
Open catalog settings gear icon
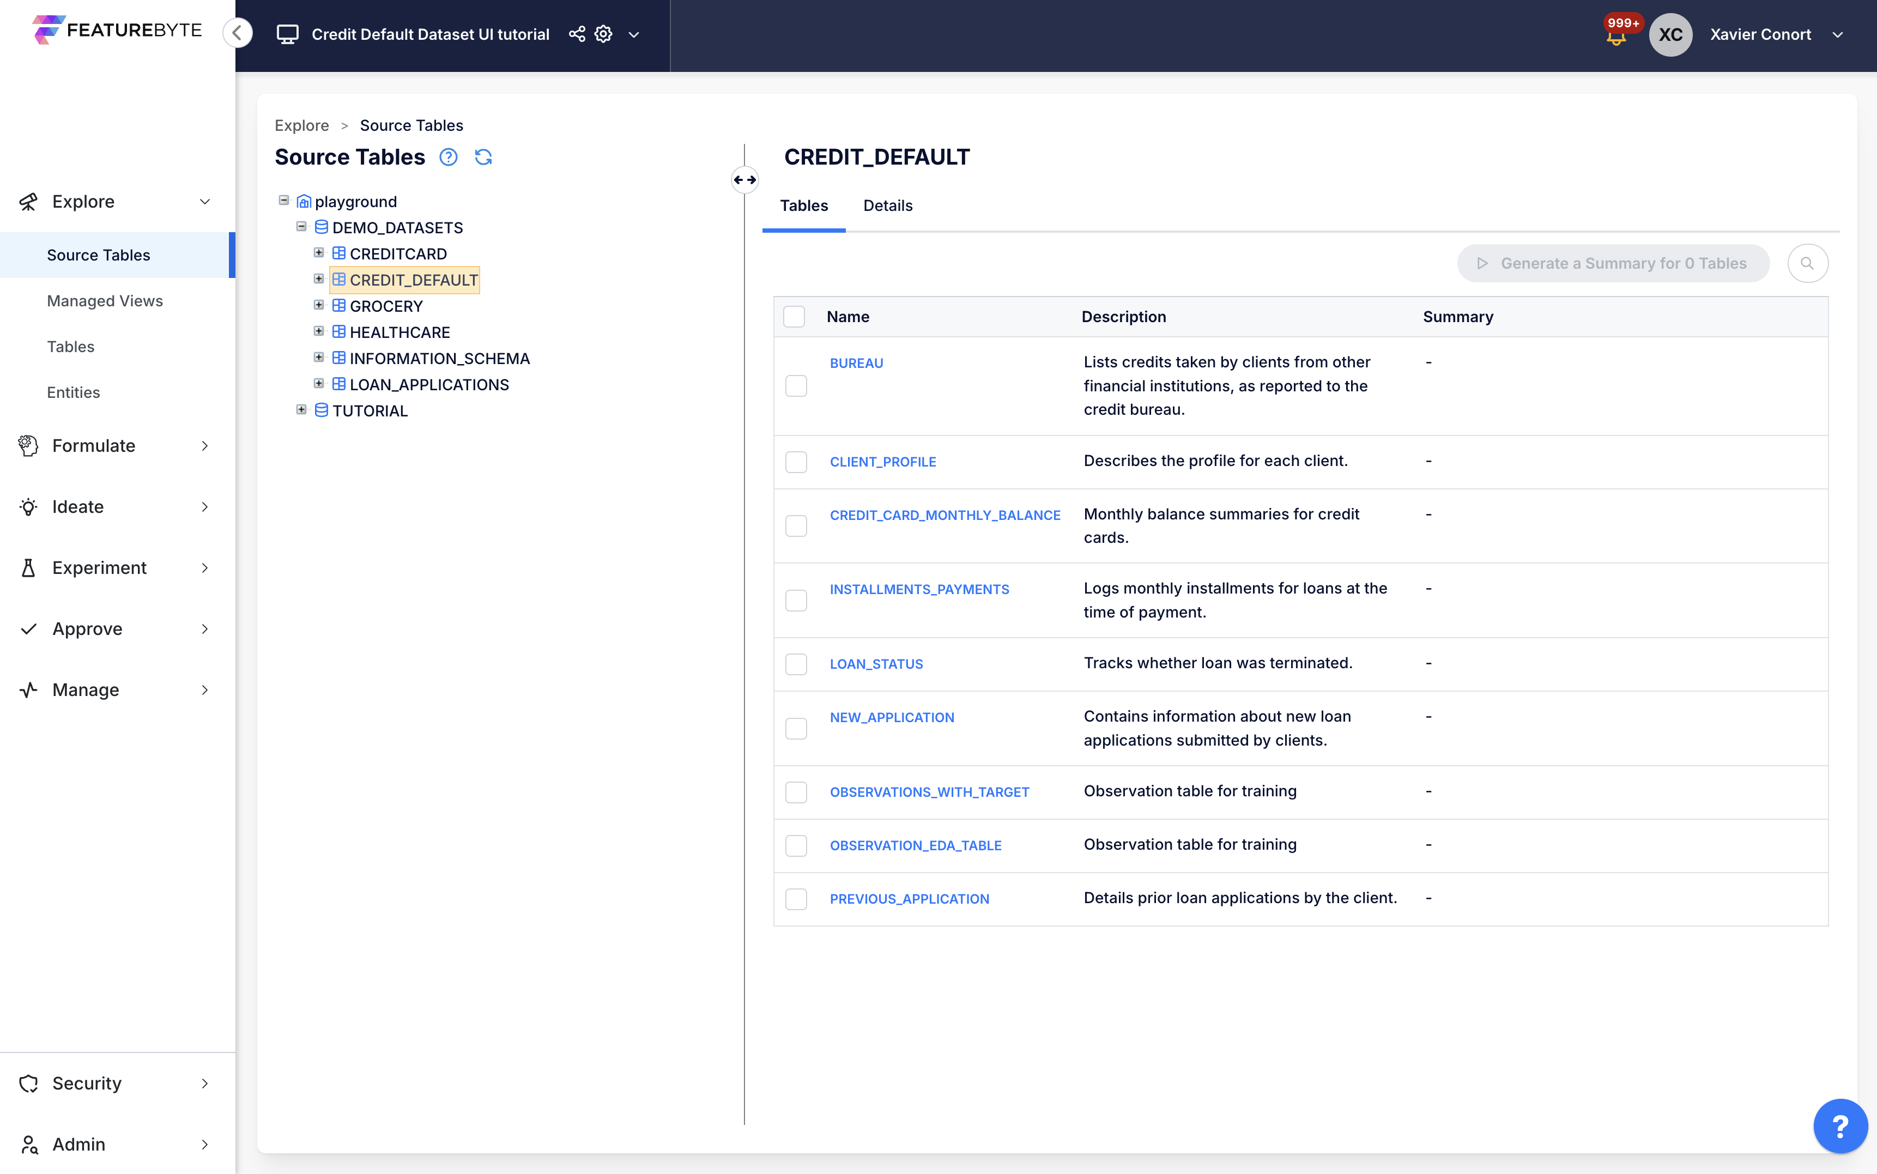tap(603, 34)
